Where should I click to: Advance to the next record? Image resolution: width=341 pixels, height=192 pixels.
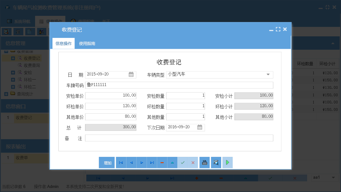(141, 162)
